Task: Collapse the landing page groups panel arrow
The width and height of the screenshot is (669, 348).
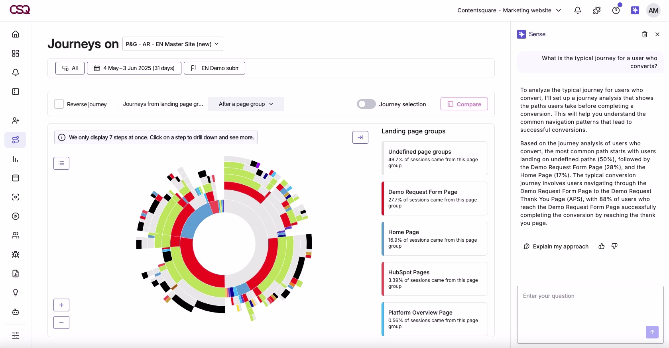Action: [360, 137]
